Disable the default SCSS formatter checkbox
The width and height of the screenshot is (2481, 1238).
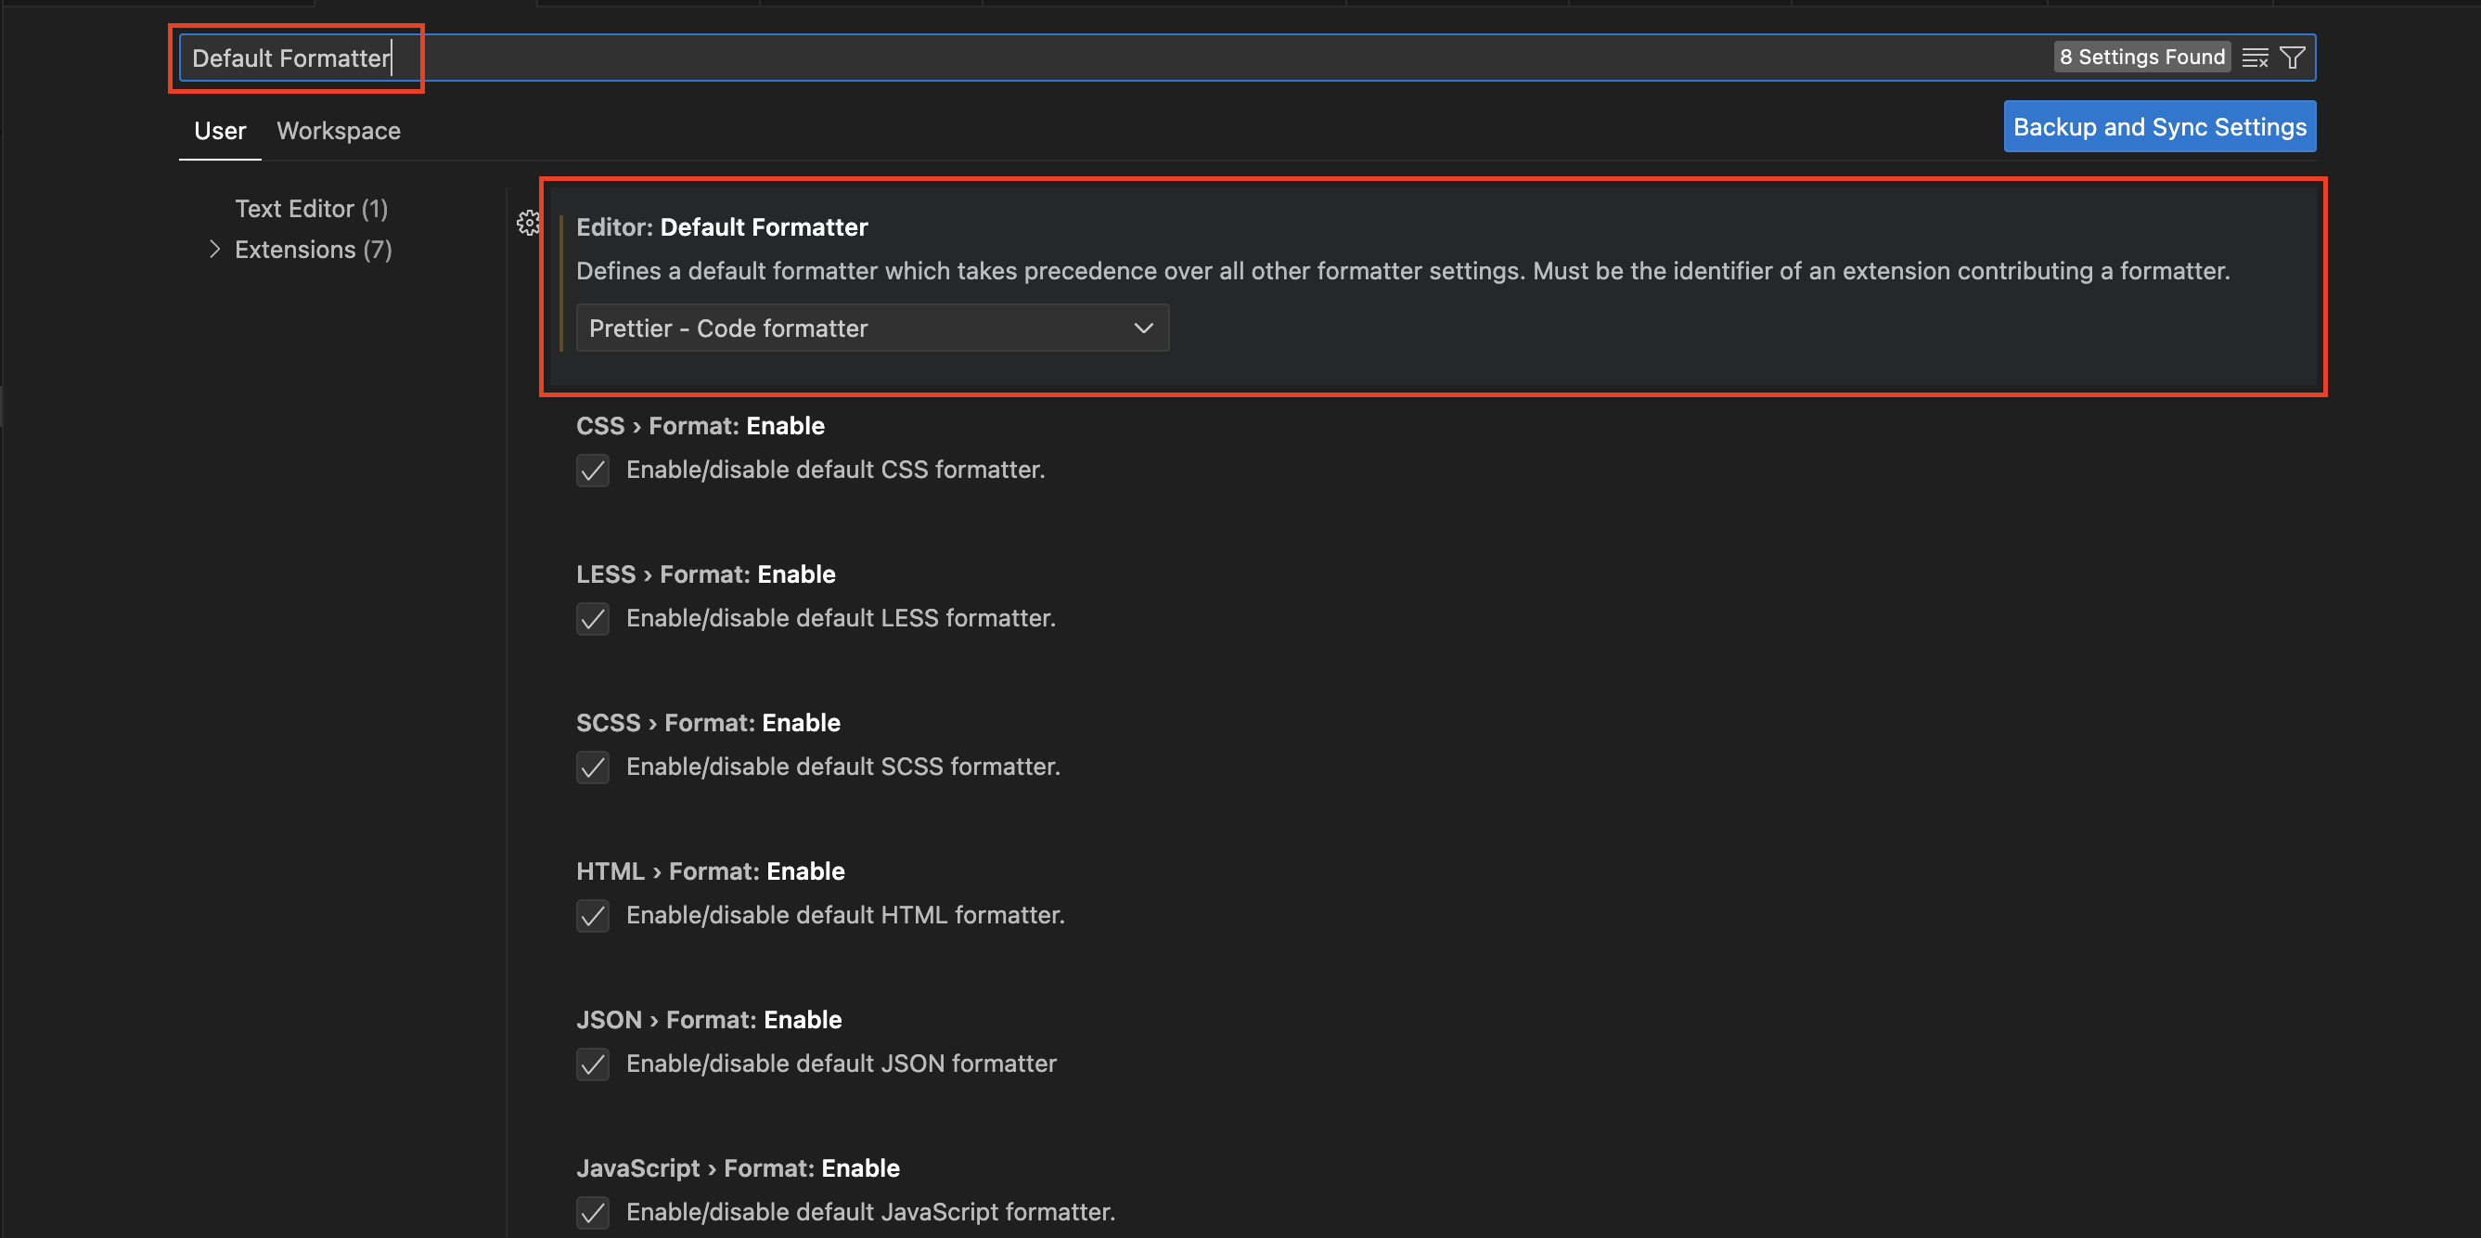592,767
